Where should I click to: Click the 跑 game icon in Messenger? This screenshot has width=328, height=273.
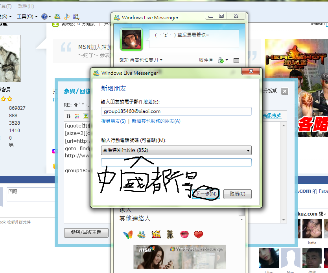point(156,234)
